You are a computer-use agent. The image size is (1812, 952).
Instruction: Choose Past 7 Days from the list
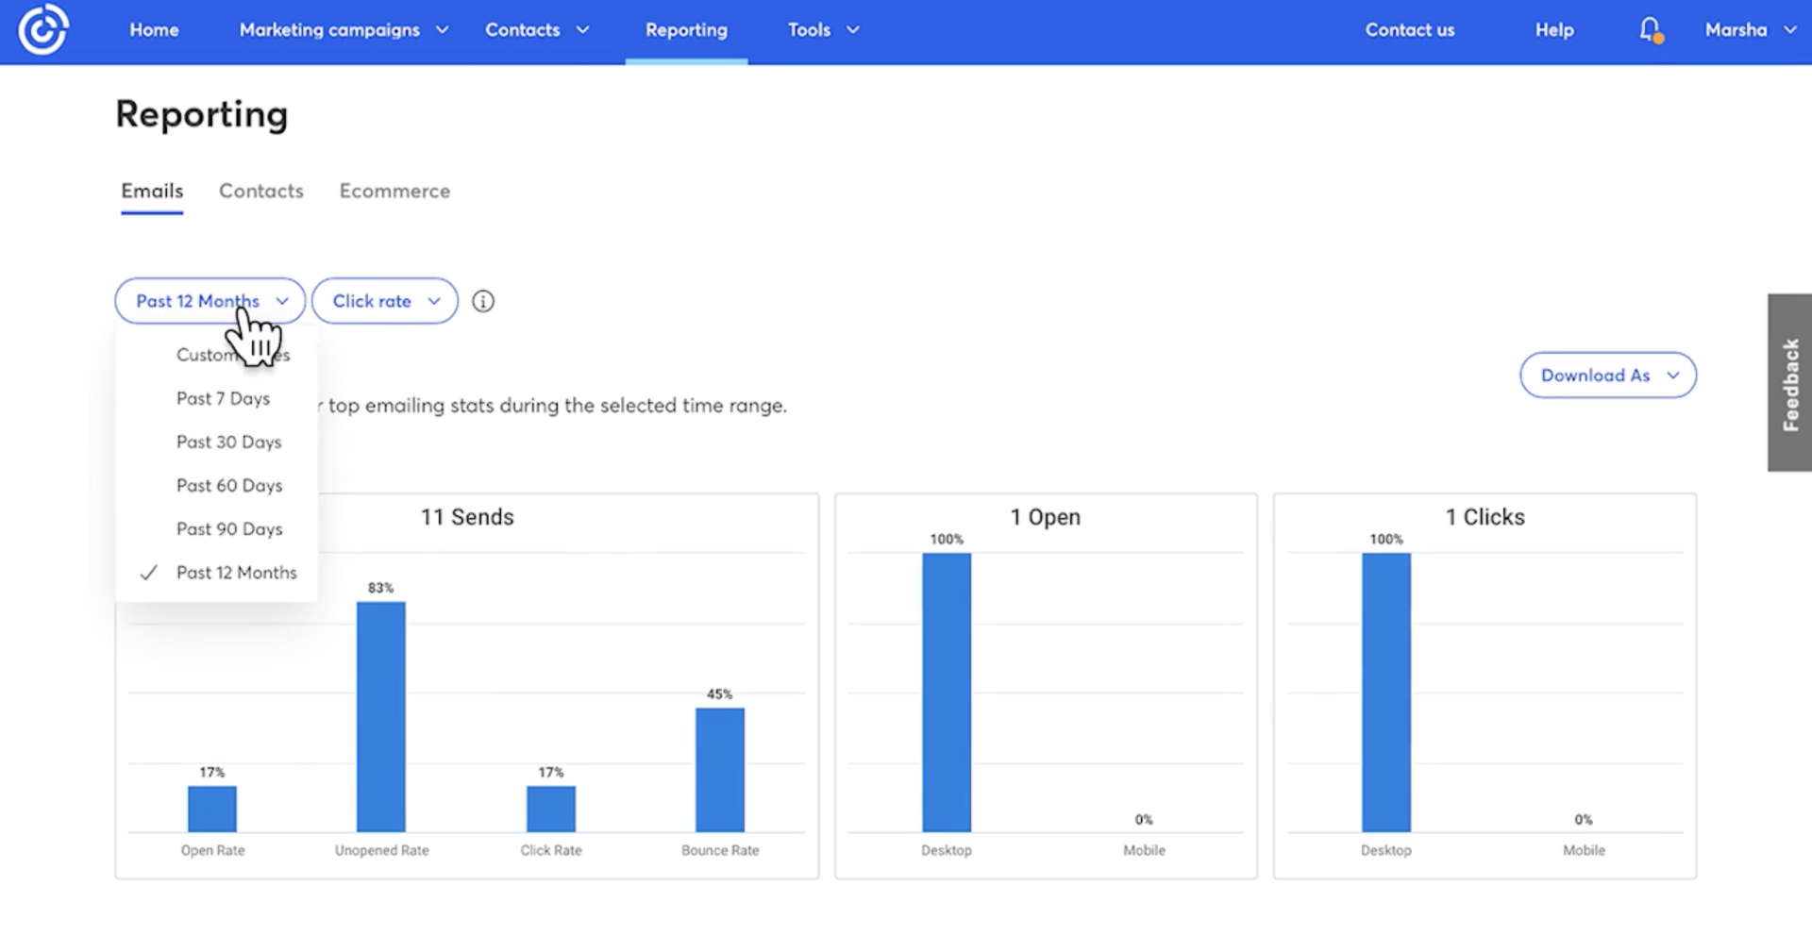pyautogui.click(x=223, y=398)
